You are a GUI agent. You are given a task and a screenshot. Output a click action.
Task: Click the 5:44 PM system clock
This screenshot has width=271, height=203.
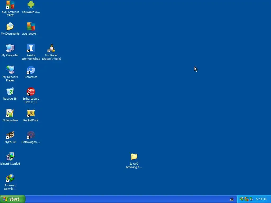261,199
